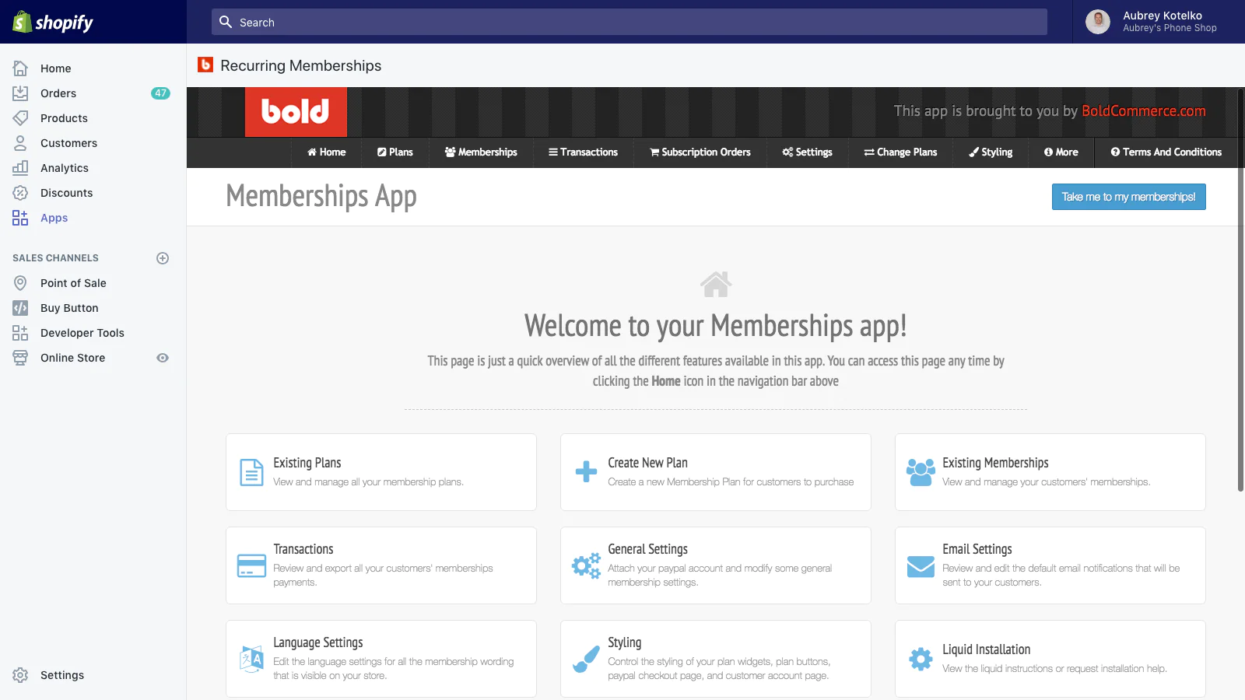This screenshot has height=700, width=1245.
Task: Open the BoldCommerce.com link
Action: coord(1143,111)
